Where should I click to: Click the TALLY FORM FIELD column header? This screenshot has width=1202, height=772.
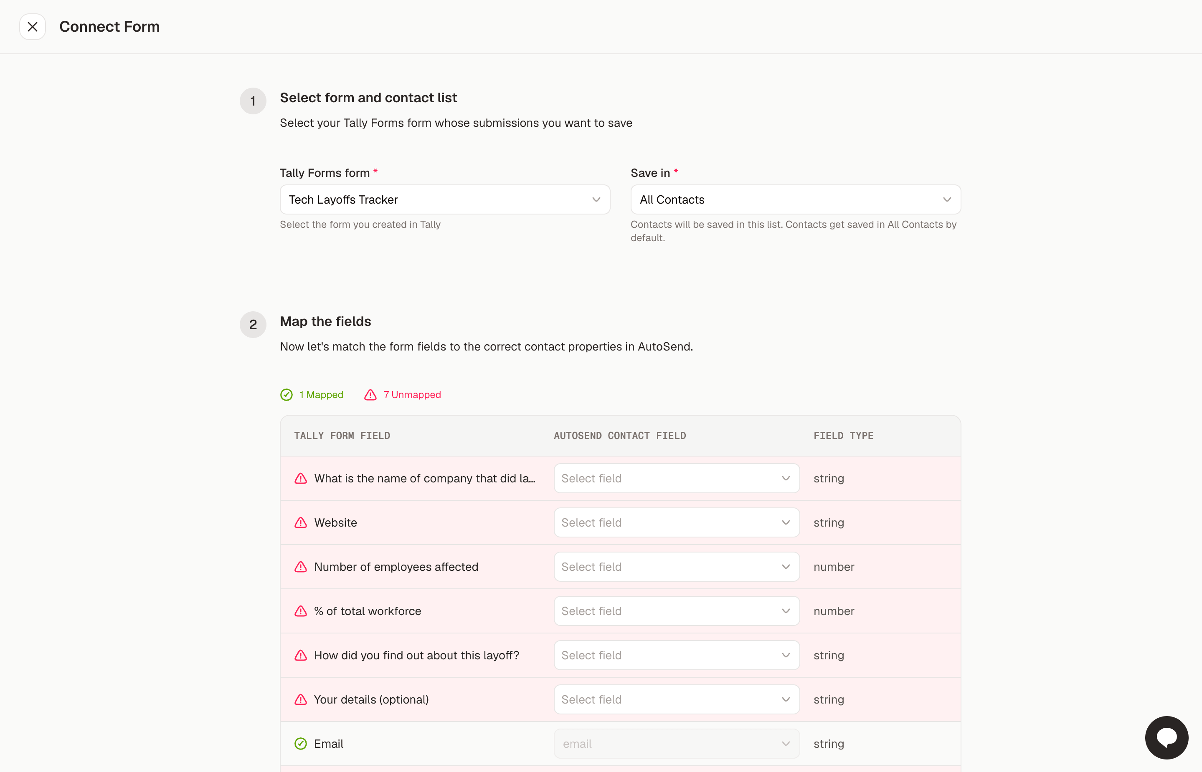342,435
